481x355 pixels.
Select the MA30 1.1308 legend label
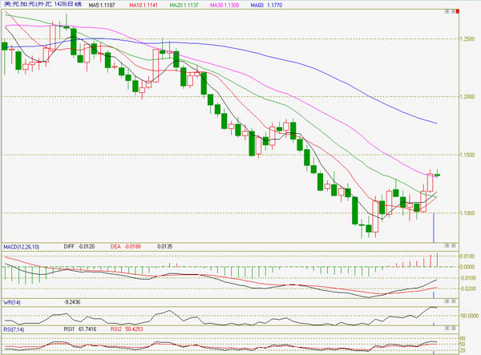point(224,6)
